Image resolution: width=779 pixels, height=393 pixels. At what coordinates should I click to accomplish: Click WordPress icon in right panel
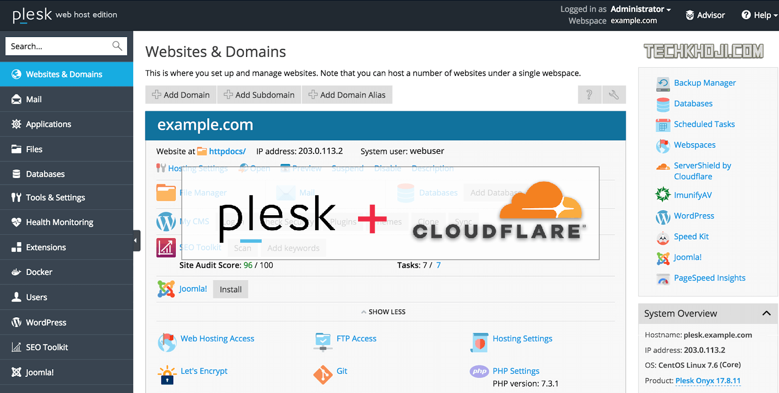click(x=663, y=217)
